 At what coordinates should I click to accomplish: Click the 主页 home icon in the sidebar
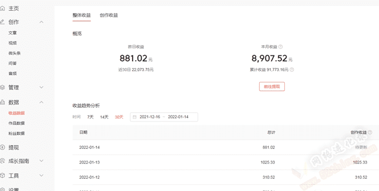point(3,8)
